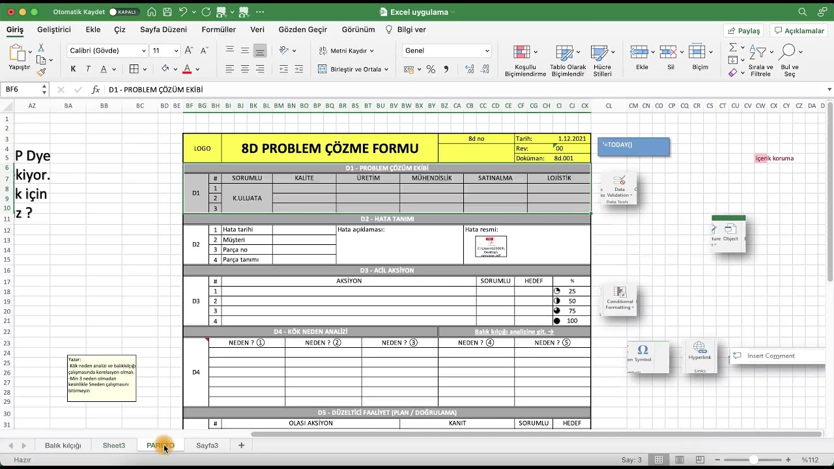Switch to Page Layout view in status bar
The width and height of the screenshot is (834, 469).
[680, 460]
